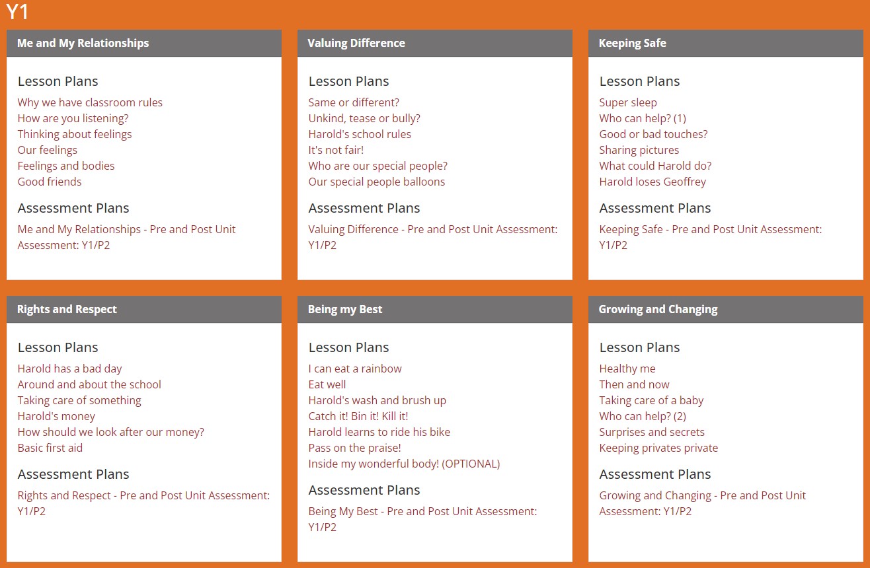Select the 'Feelings and bodies' lesson link
The image size is (870, 568).
[66, 166]
